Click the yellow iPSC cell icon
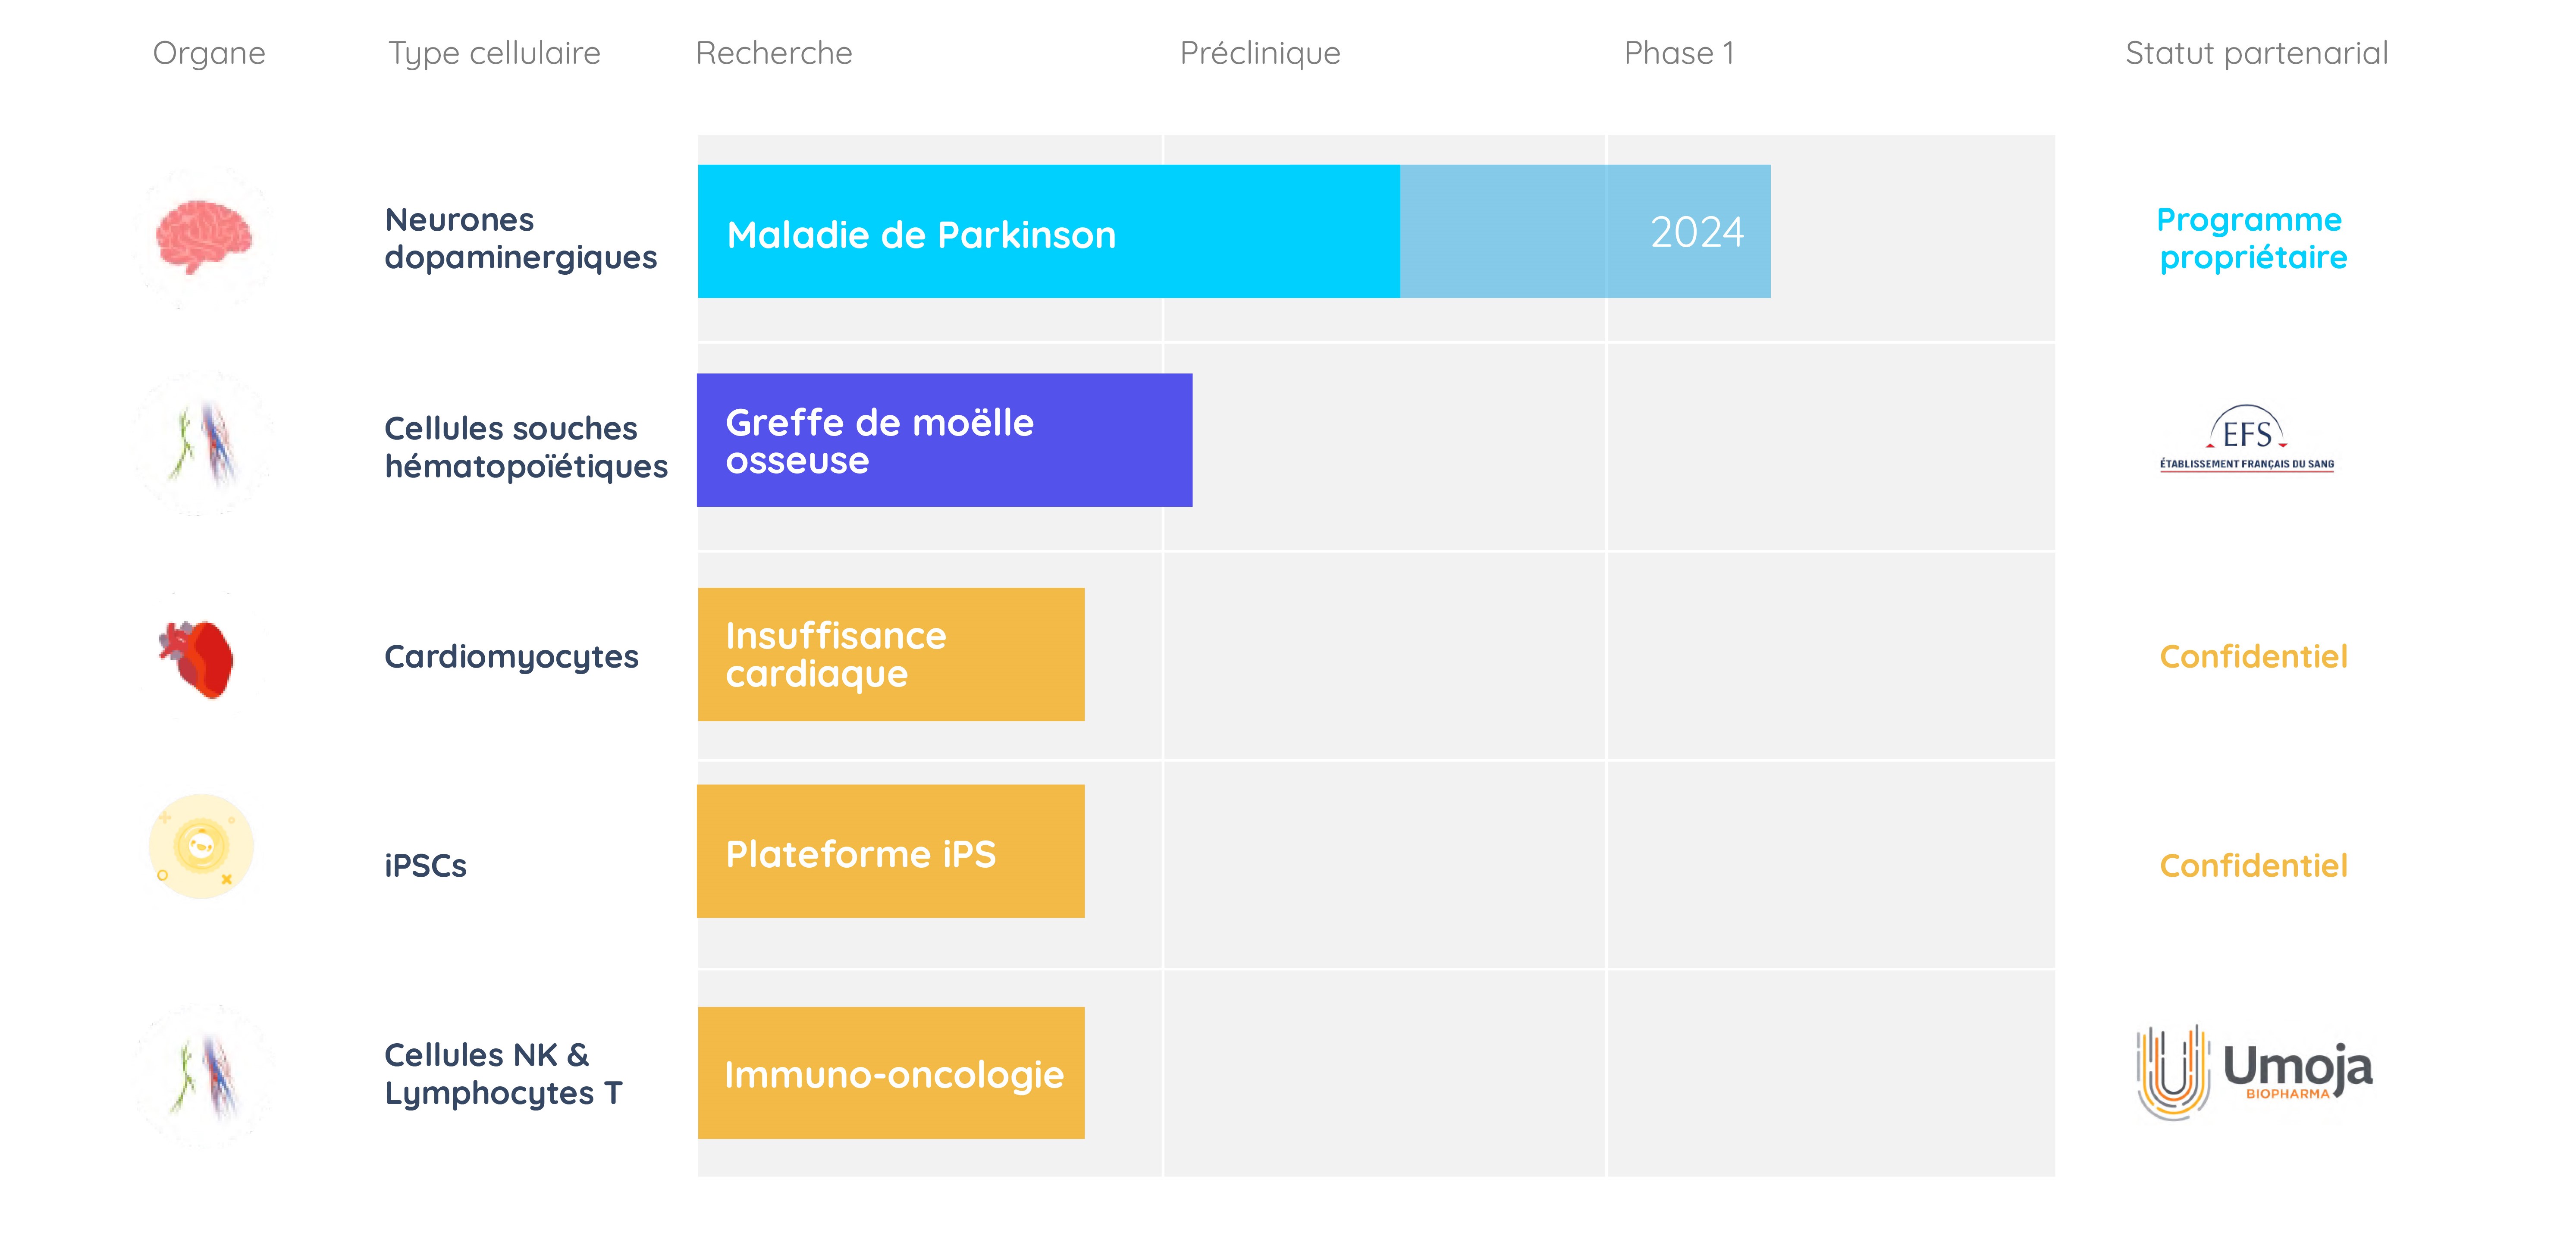 point(201,846)
